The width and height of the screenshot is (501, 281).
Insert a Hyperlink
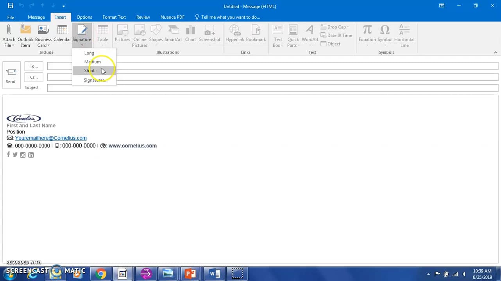click(x=235, y=33)
